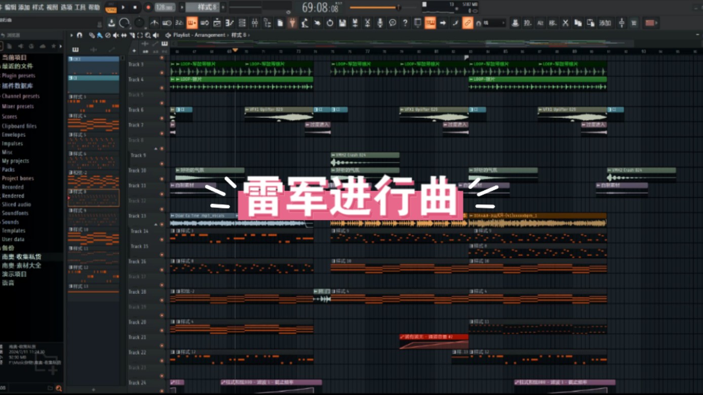Image resolution: width=703 pixels, height=395 pixels.
Task: Click the orange playhead marker on timeline
Action: [235, 50]
